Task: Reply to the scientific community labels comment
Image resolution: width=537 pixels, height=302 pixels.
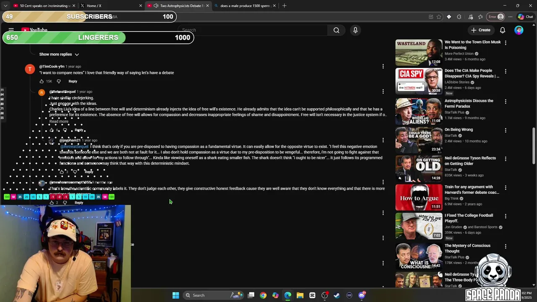Action: click(78, 203)
